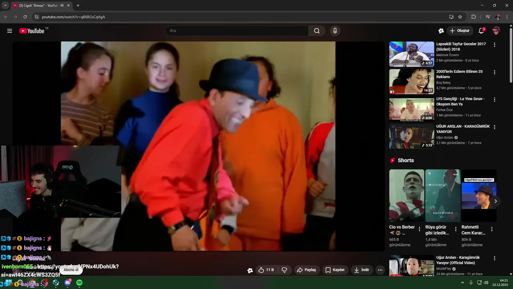
Task: Open YouTube account avatar menu
Action: tap(496, 31)
